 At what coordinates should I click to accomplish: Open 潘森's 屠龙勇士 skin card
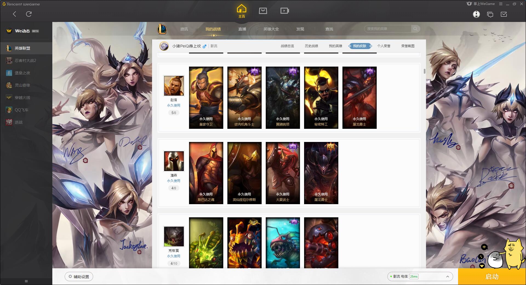click(x=321, y=173)
